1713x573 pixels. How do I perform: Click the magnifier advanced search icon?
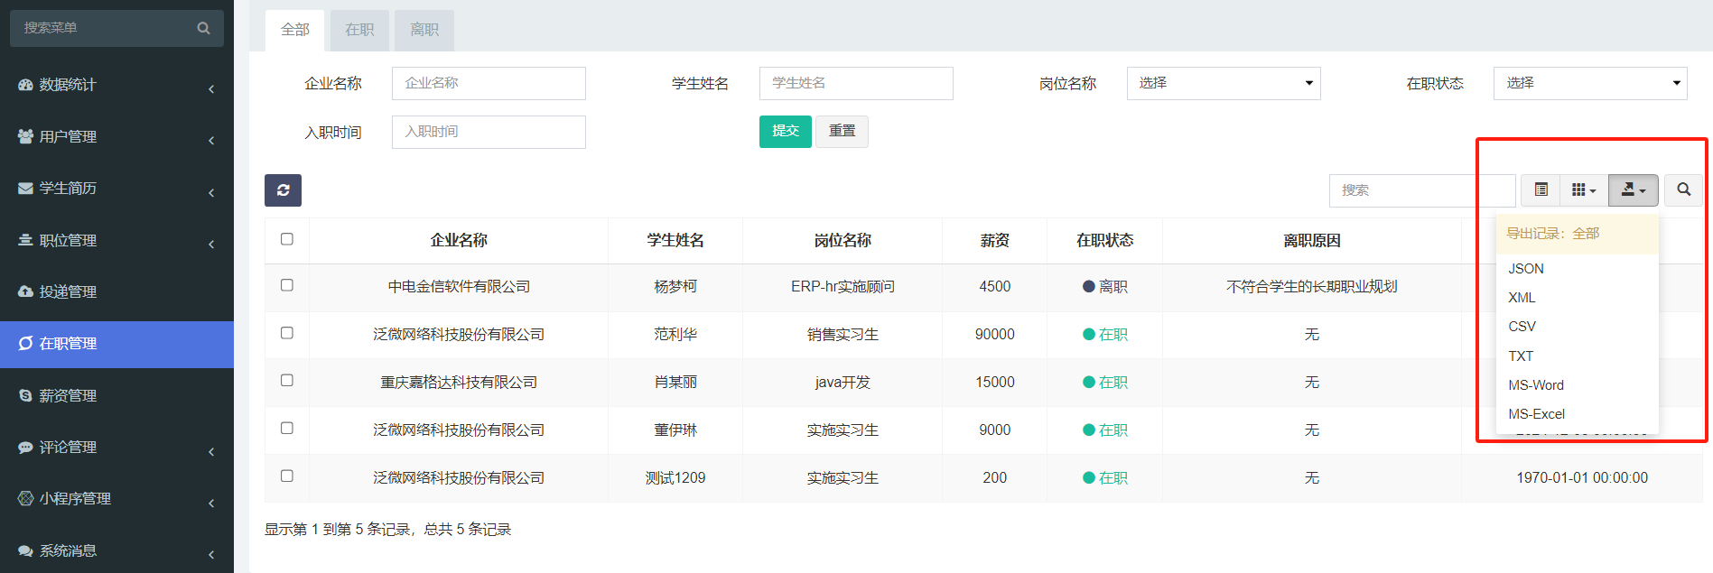pyautogui.click(x=1683, y=190)
